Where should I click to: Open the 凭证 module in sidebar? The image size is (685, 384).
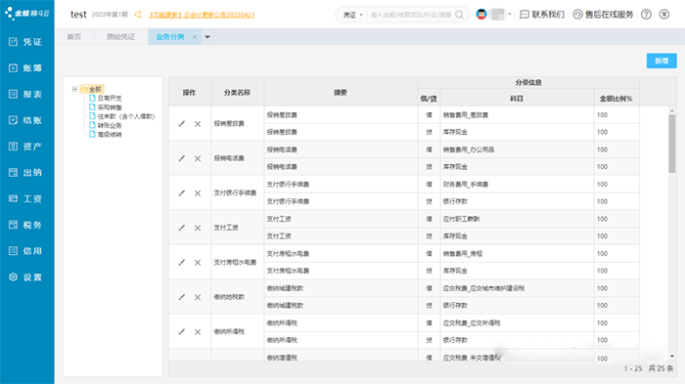coord(25,42)
